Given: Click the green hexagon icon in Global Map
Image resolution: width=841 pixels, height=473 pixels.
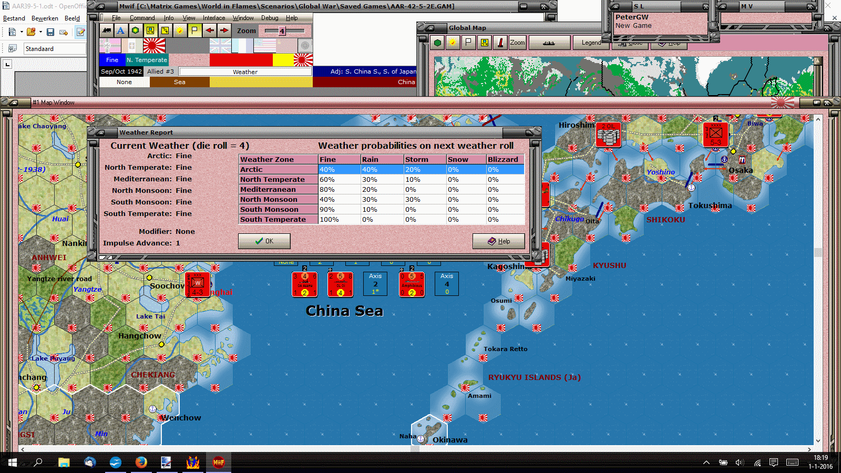Looking at the screenshot, I should coord(437,43).
